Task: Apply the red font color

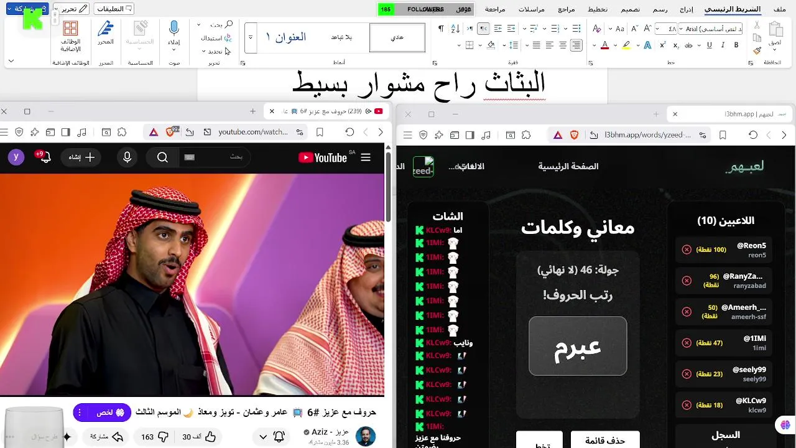Action: [604, 45]
